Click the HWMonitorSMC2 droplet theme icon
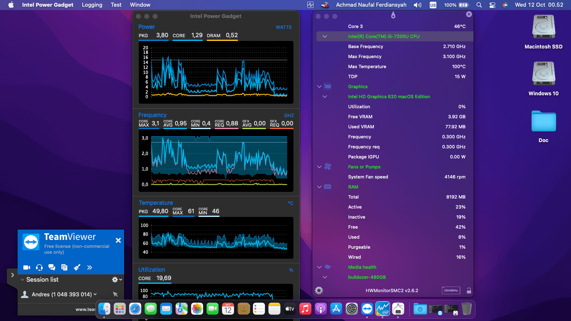This screenshot has height=321, width=571. tap(393, 15)
